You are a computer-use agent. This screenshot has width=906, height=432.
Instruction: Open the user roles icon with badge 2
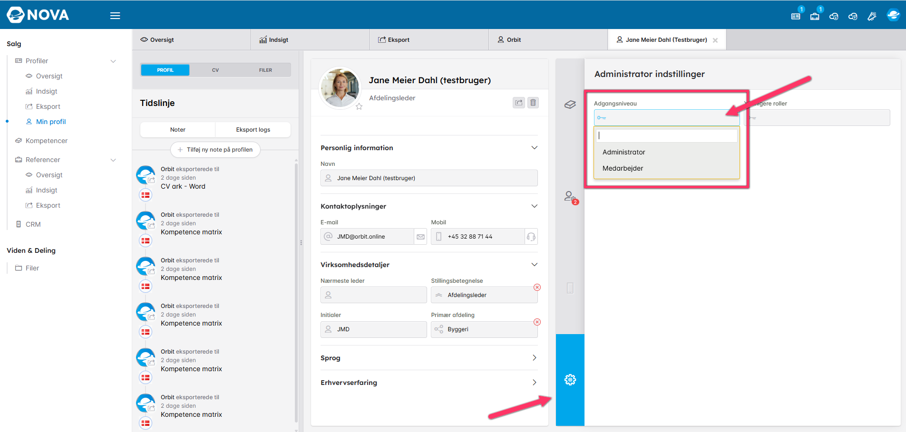tap(570, 196)
